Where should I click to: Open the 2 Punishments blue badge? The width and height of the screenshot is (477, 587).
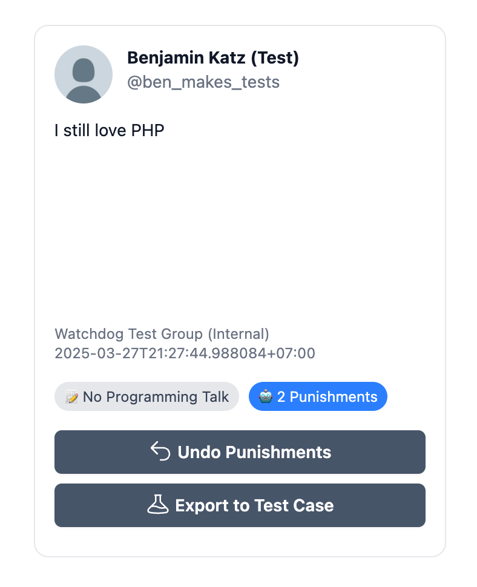coord(318,397)
